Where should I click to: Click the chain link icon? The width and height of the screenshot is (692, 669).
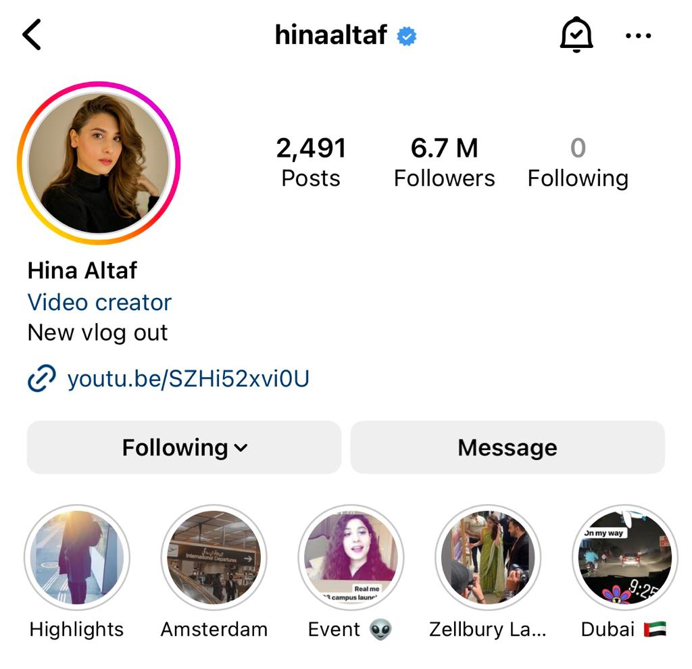[42, 378]
